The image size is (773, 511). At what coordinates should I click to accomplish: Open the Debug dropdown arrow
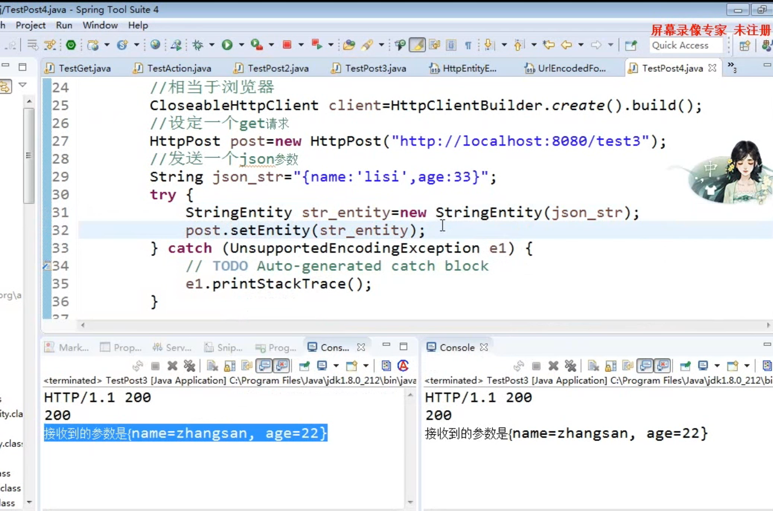[212, 45]
